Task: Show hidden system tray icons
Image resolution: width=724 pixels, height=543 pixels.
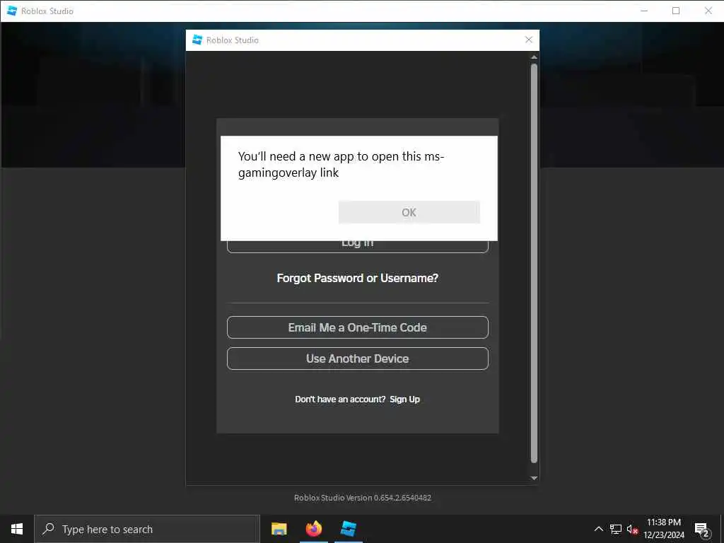Action: coord(598,529)
